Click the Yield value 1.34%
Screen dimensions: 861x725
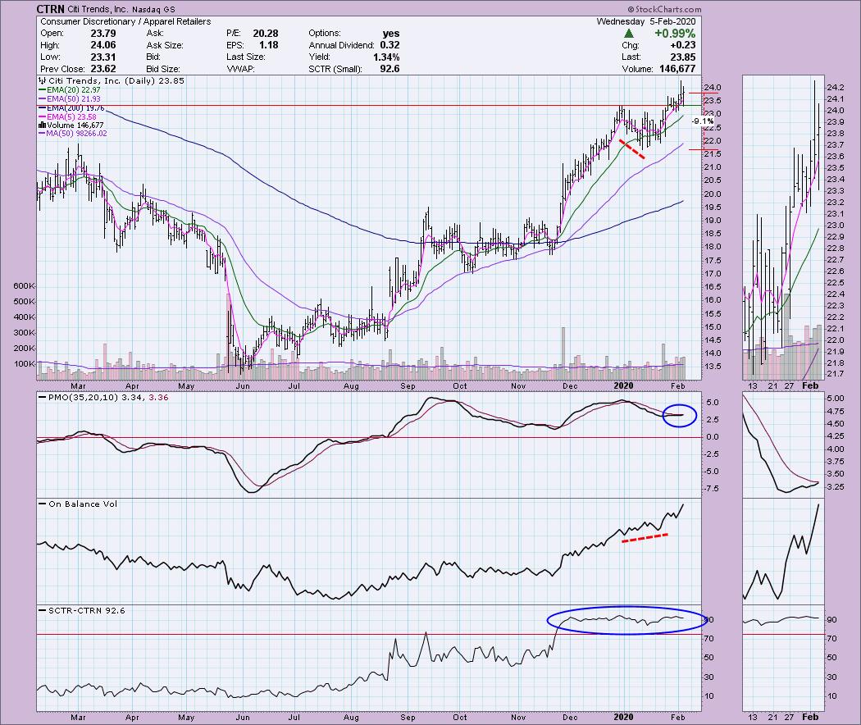(x=385, y=57)
